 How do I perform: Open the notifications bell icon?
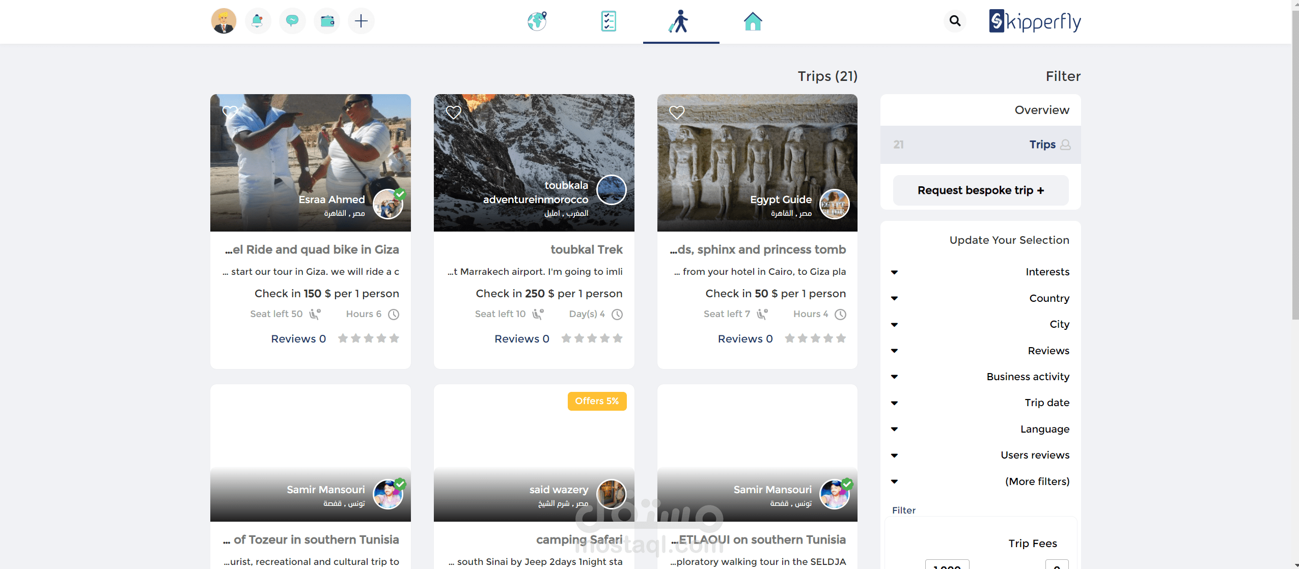click(x=258, y=21)
